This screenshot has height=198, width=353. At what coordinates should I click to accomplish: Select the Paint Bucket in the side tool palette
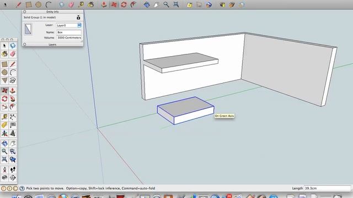click(4, 54)
